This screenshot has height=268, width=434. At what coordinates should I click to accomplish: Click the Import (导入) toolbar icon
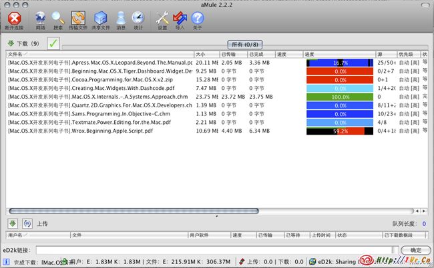click(x=180, y=19)
